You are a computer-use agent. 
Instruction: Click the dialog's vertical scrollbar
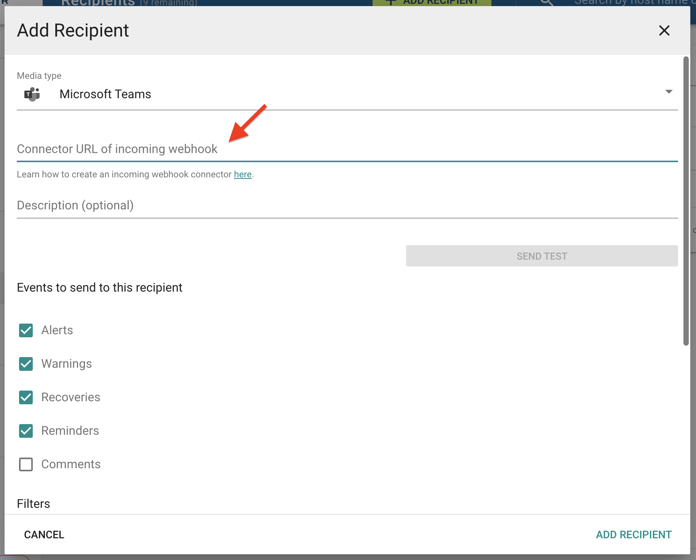pos(686,201)
